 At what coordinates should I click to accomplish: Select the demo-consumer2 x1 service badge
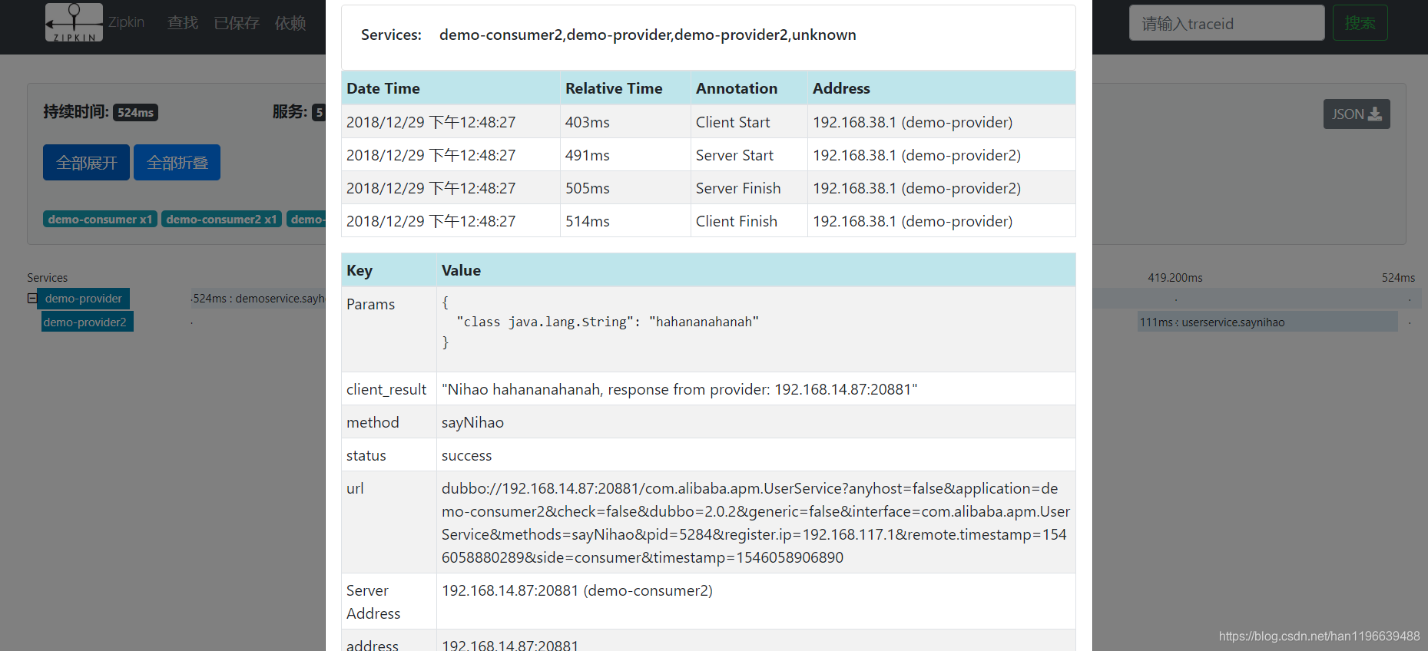click(221, 220)
